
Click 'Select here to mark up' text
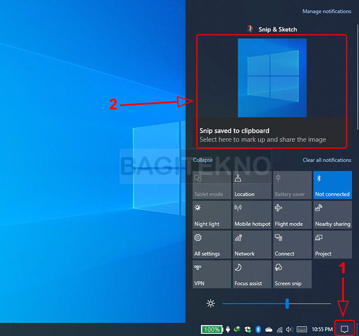[x=263, y=139]
